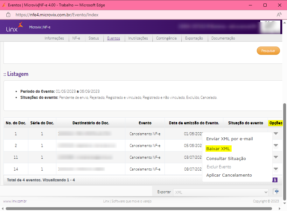Open the Documentação tab
Image resolution: width=287 pixels, height=211 pixels.
tap(223, 38)
